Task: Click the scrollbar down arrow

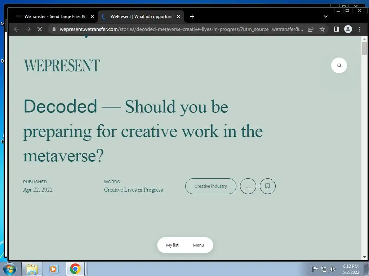Action: click(x=364, y=257)
